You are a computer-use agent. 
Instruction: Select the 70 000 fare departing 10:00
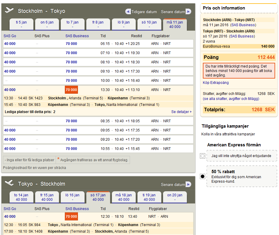tap(71, 80)
